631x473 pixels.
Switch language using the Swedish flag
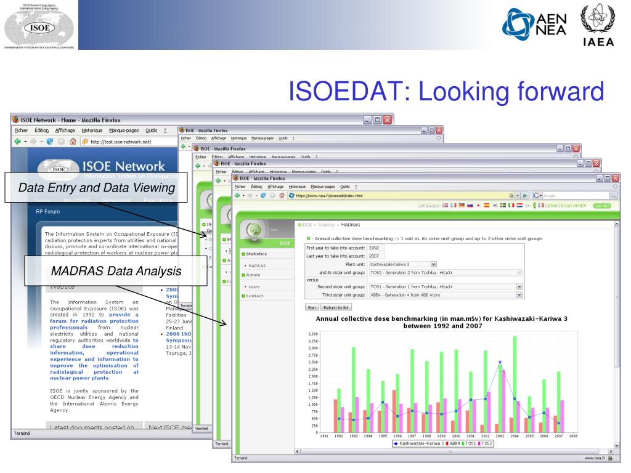pos(503,206)
